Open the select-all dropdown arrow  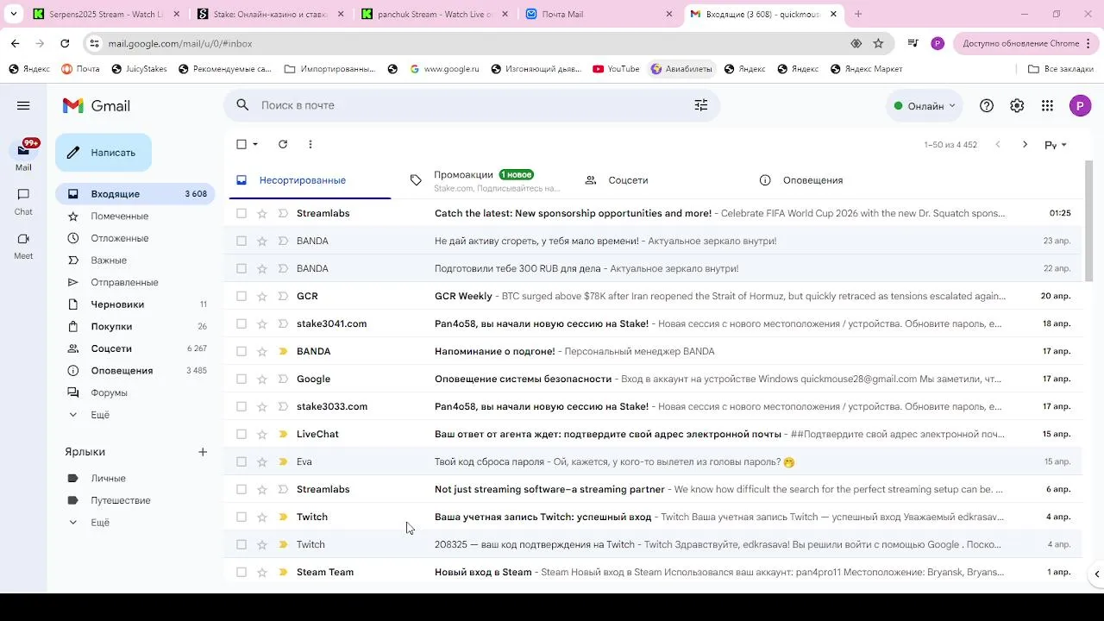255,144
